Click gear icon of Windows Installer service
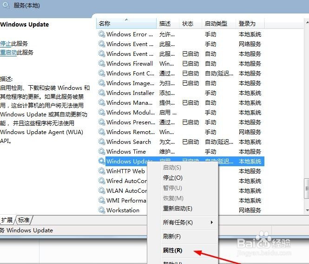 [x=102, y=93]
